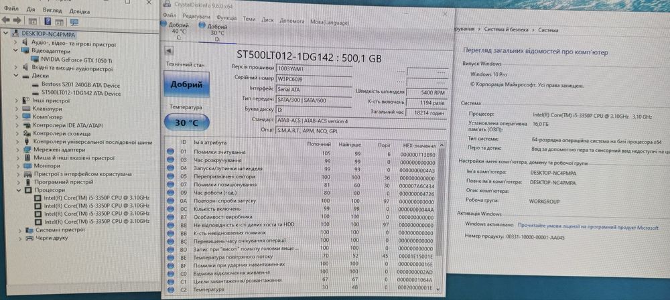The width and height of the screenshot is (670, 300).
Task: Click the scroll-down arrow of SMART attribute list
Action: click(437, 289)
